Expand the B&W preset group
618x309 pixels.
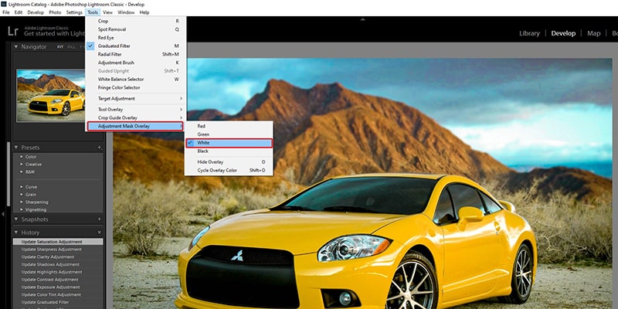22,171
